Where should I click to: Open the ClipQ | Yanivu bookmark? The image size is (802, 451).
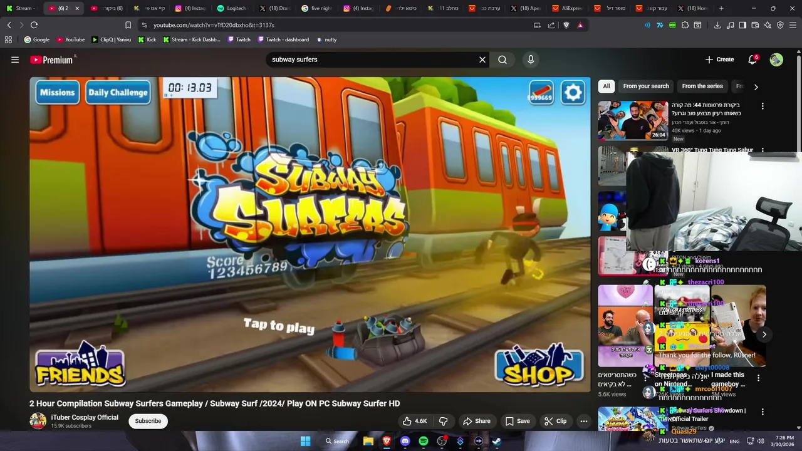(x=111, y=39)
